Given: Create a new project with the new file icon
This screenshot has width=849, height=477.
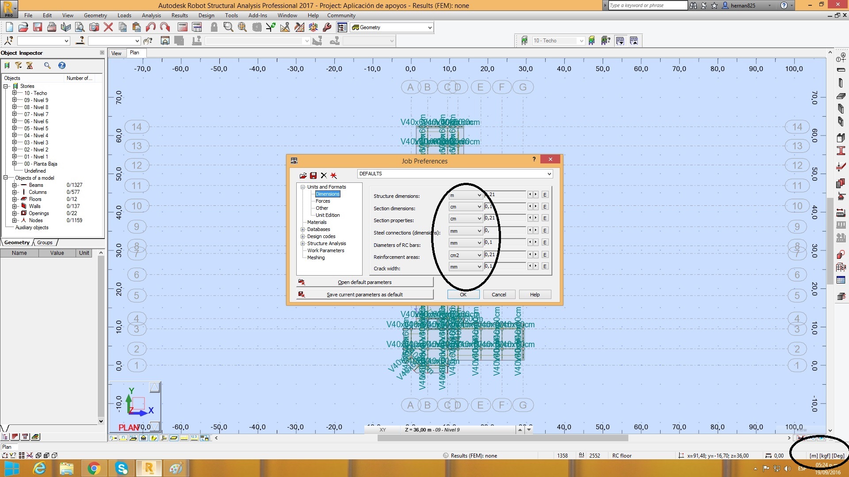Looking at the screenshot, I should 8,27.
